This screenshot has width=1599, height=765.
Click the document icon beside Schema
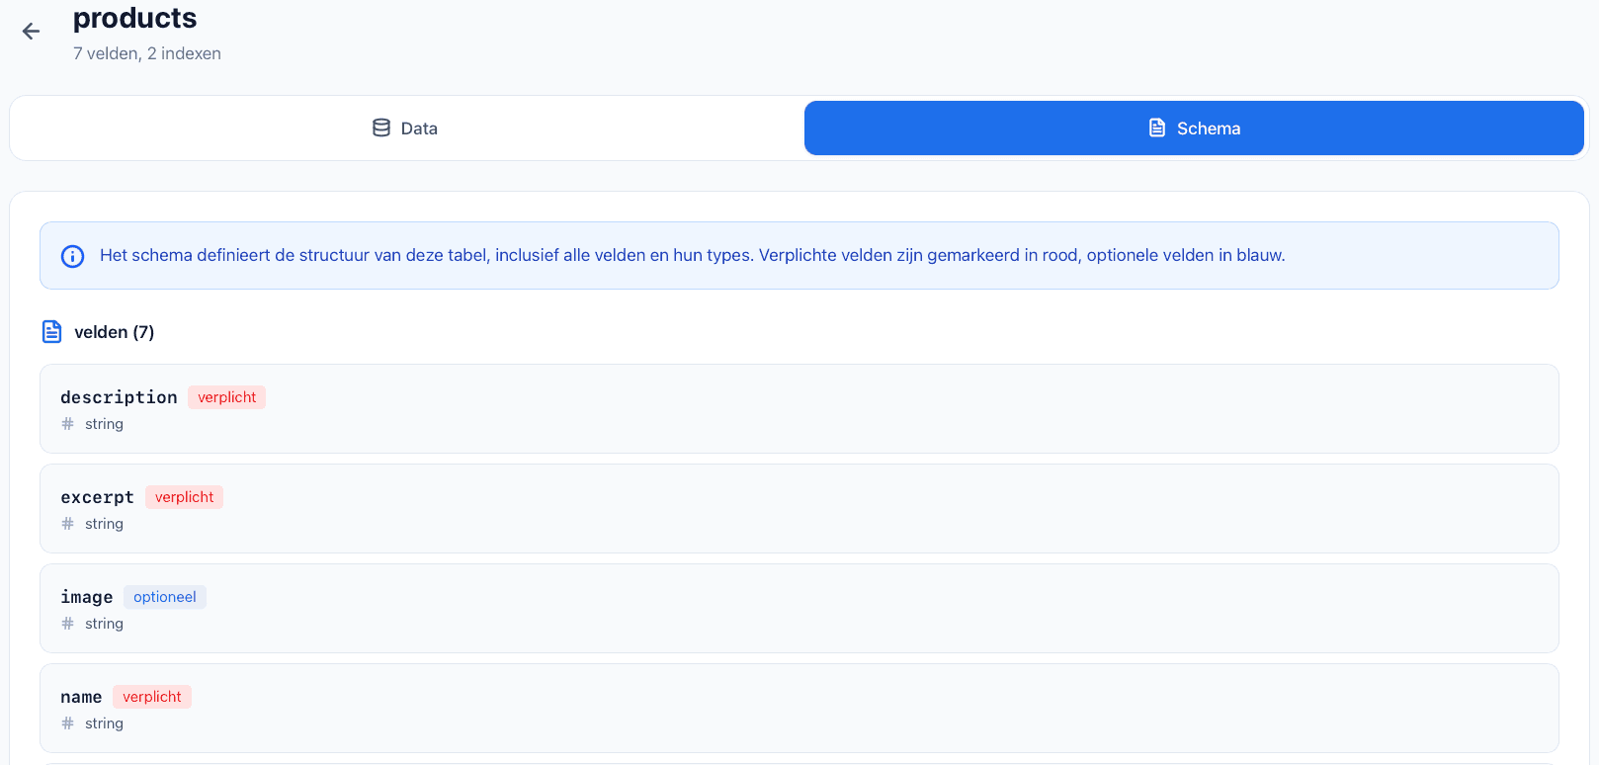click(1157, 128)
